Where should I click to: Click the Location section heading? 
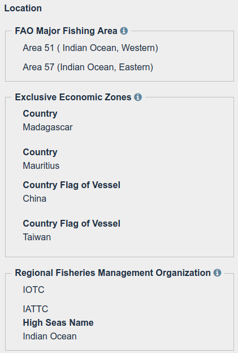pos(23,8)
